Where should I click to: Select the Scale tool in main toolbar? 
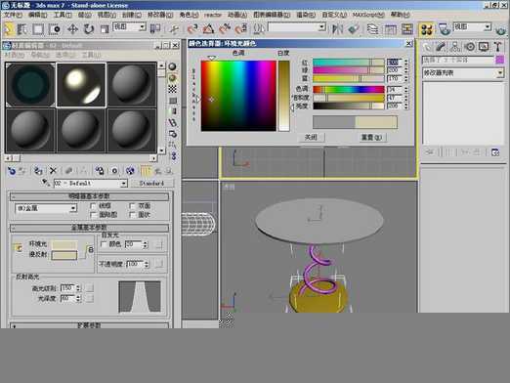coord(105,29)
